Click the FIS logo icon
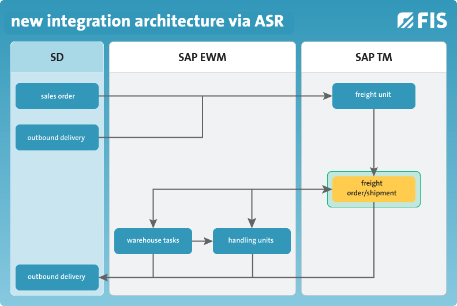457x306 pixels. (x=422, y=20)
